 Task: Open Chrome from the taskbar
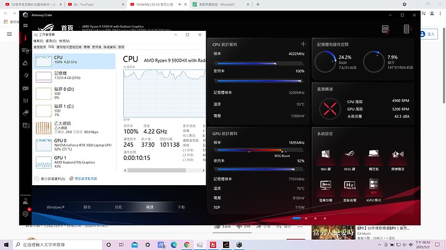point(186,244)
